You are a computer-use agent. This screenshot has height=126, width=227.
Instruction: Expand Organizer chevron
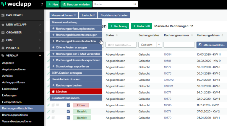click(x=40, y=33)
